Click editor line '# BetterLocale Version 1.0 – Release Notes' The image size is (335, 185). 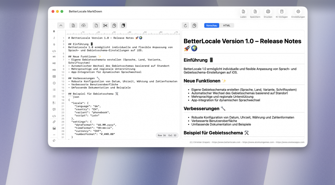coord(105,38)
